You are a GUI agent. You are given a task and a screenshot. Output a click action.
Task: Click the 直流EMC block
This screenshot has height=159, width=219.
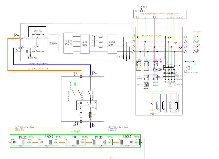click(x=54, y=44)
